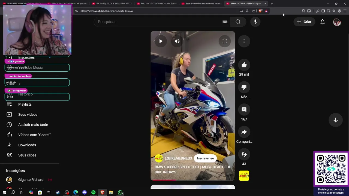This screenshot has height=196, width=349.
Task: Open the browser hamburger menu
Action: pyautogui.click(x=345, y=11)
